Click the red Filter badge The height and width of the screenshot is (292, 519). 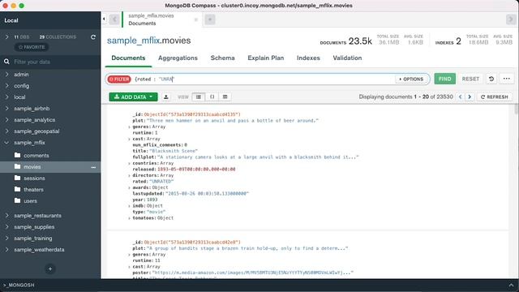pos(119,79)
